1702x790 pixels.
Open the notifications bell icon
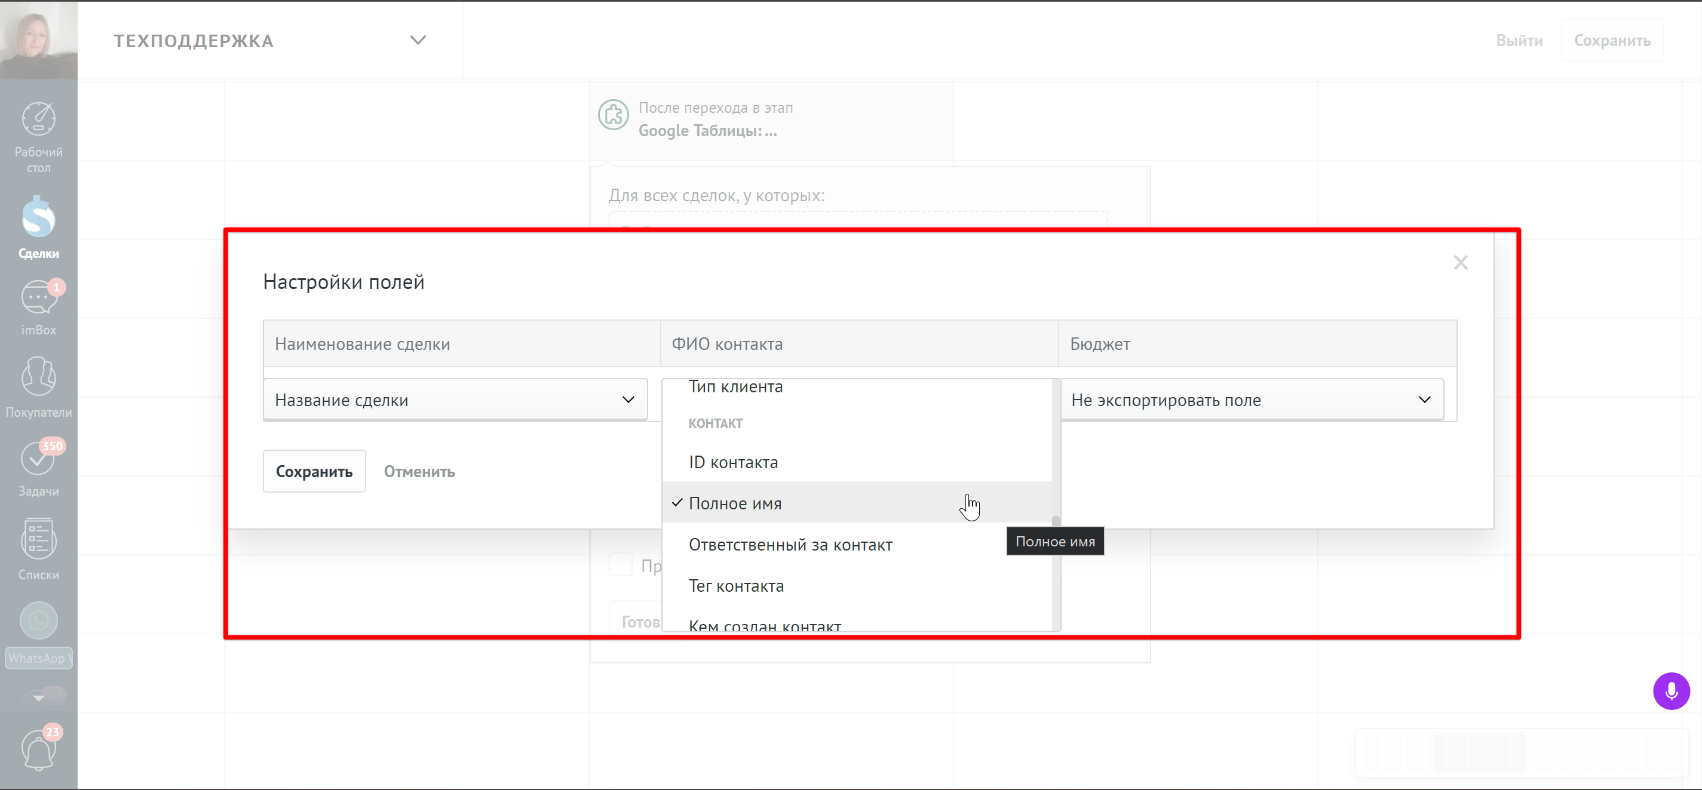pos(38,750)
